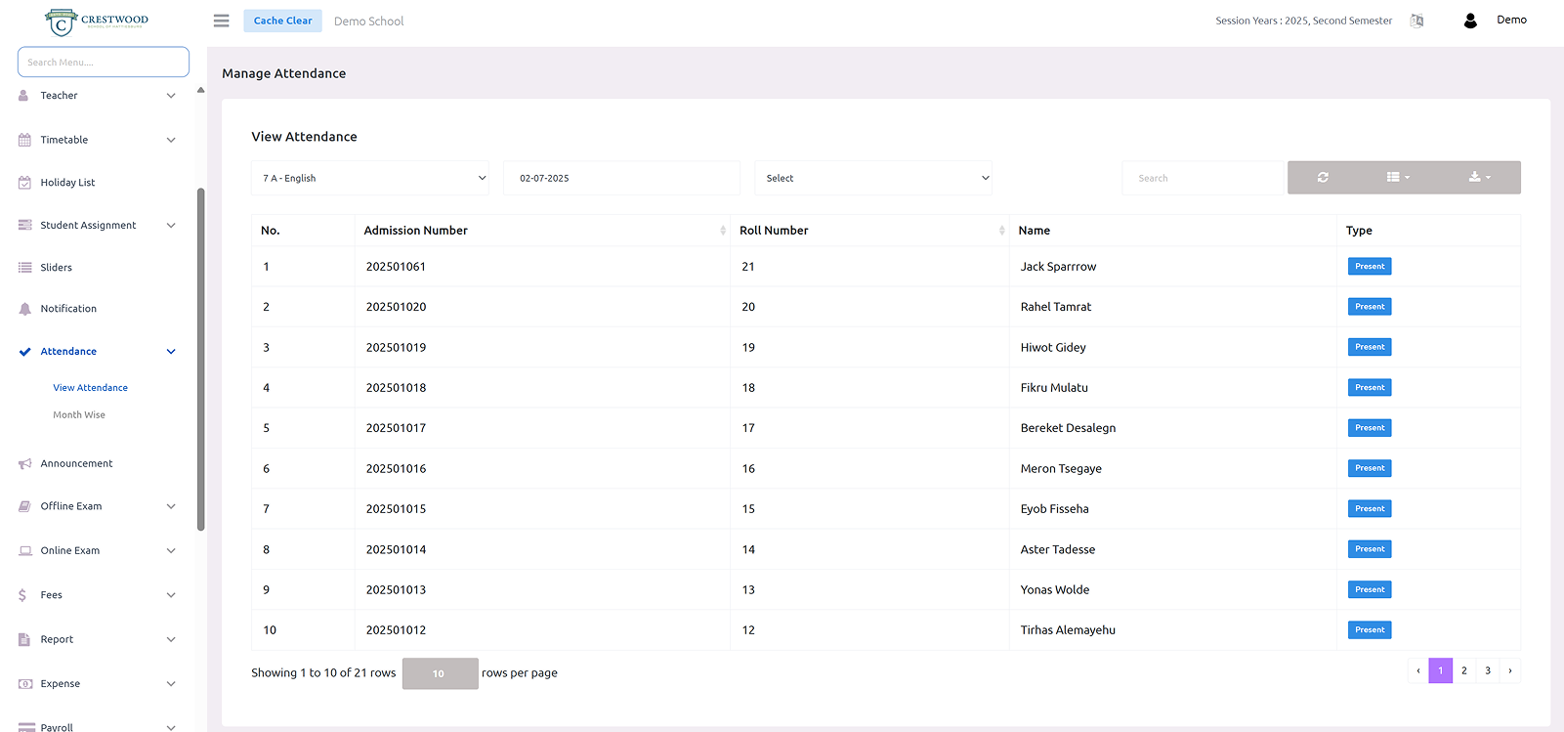Screen dimensions: 1564x732
Task: Open the column visibility list icon
Action: pyautogui.click(x=1398, y=178)
